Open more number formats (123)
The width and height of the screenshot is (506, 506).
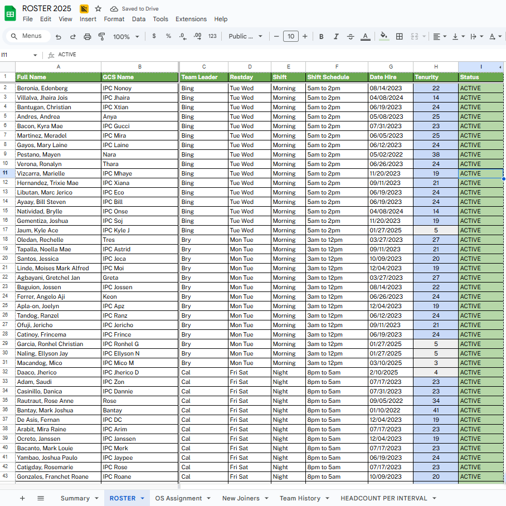point(212,36)
